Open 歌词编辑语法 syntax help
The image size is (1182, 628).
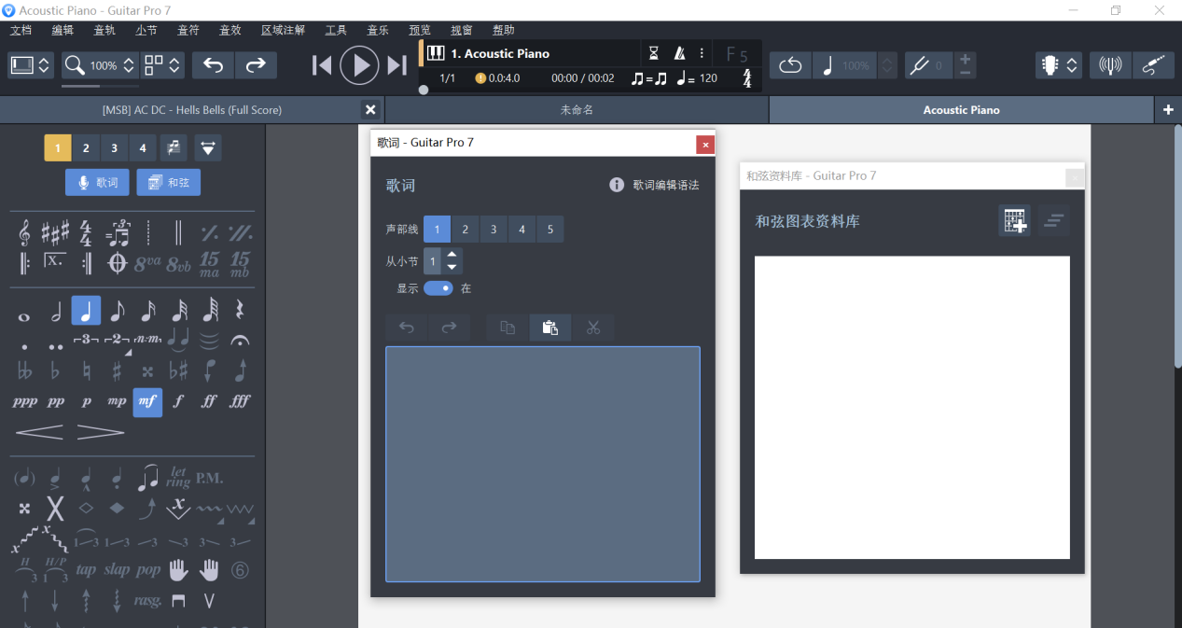tap(667, 184)
